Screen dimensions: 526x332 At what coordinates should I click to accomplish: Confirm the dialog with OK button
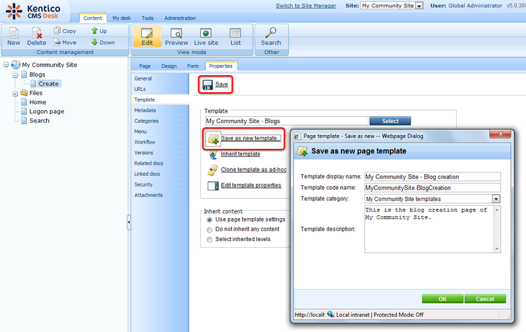tap(442, 299)
